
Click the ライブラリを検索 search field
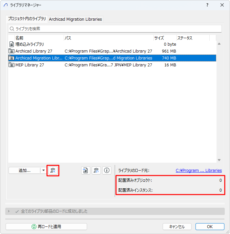[x=115, y=29]
